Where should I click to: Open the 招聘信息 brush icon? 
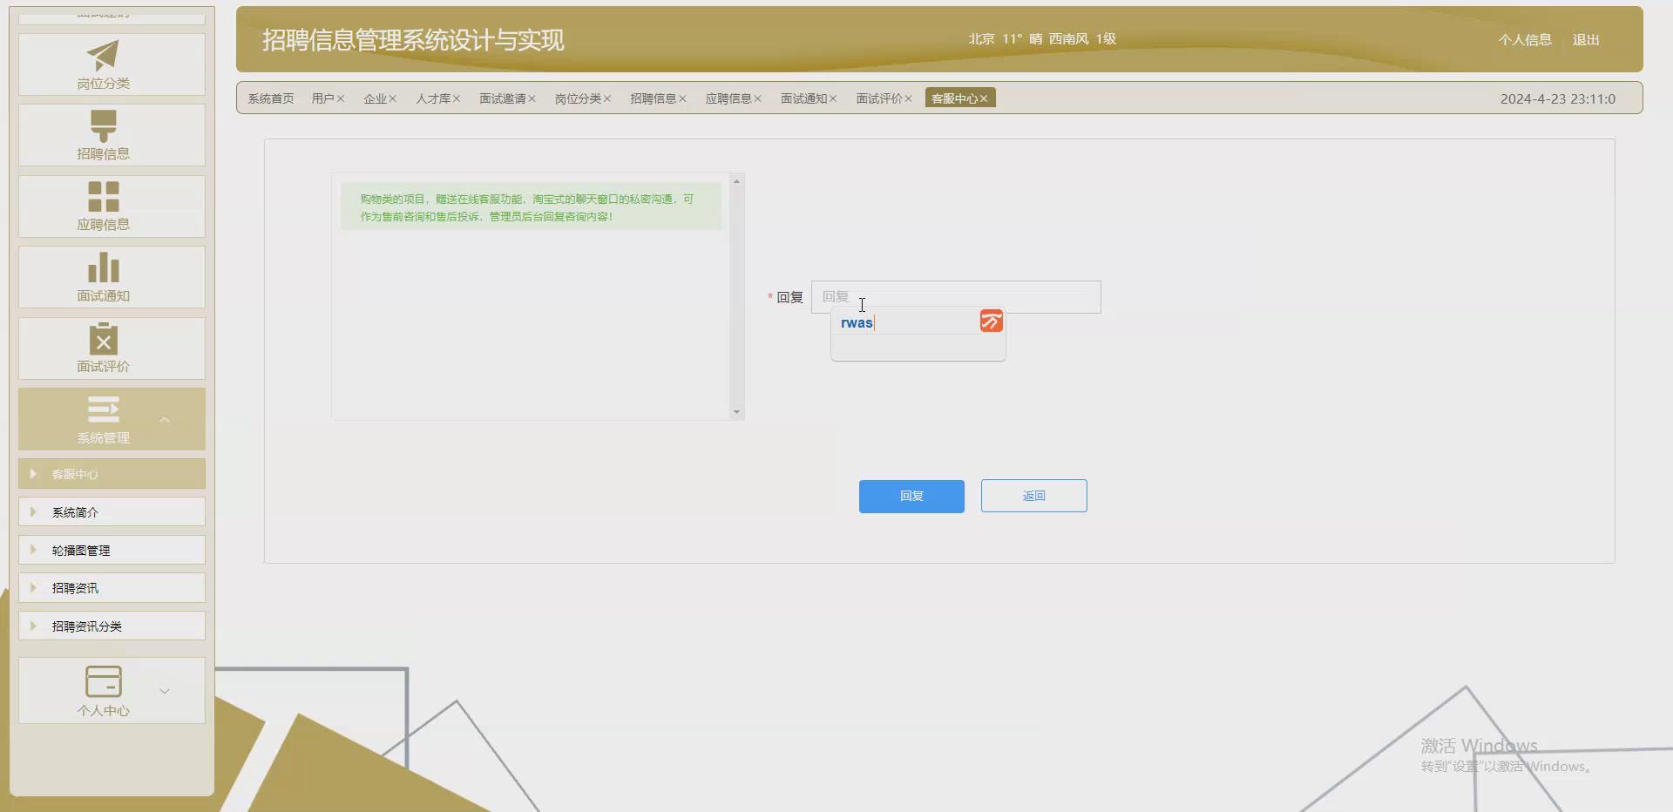103,125
